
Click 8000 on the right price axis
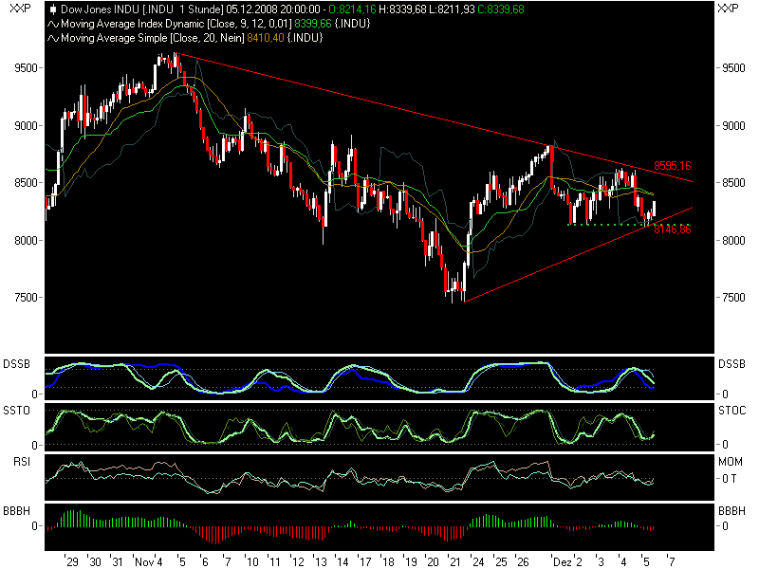(x=733, y=241)
